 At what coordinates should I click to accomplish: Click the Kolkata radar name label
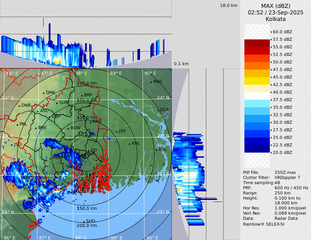click(276, 19)
